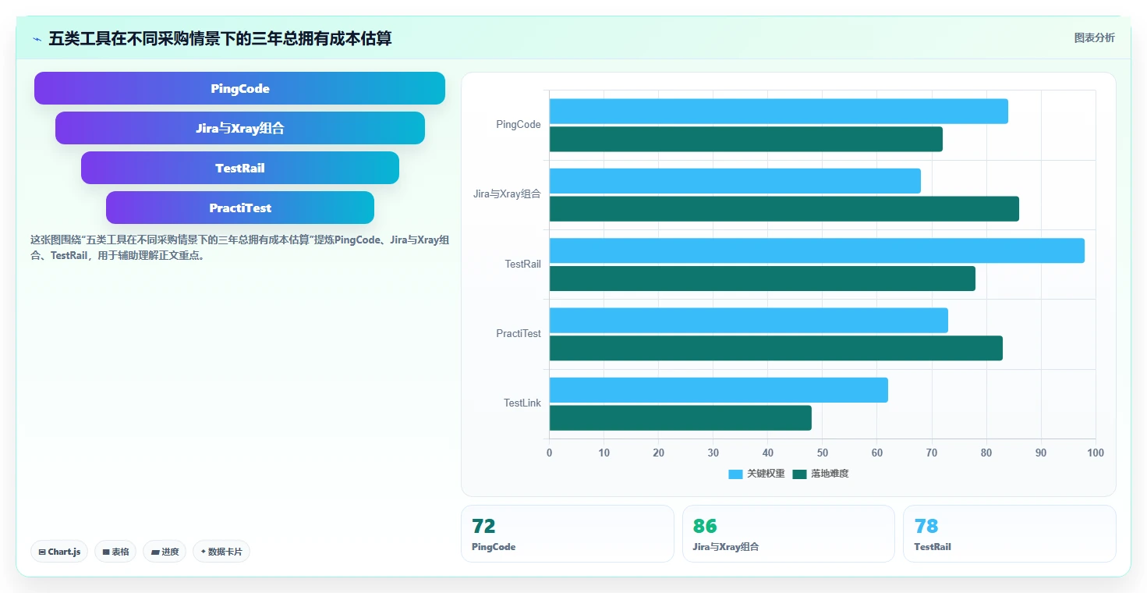Image resolution: width=1147 pixels, height=593 pixels.
Task: Select the PingCode funnel bar
Action: point(239,88)
